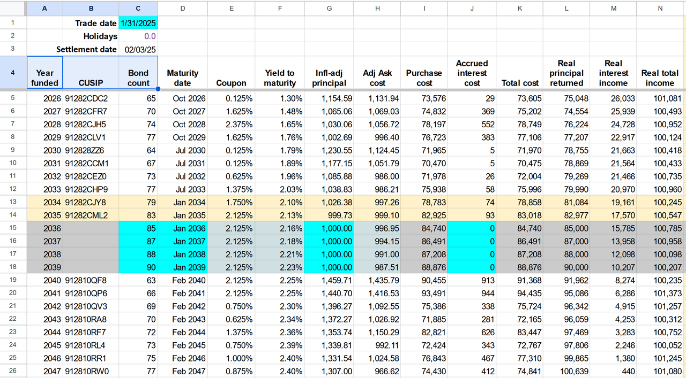
Task: Click the Bond count header cell
Action: [138, 73]
